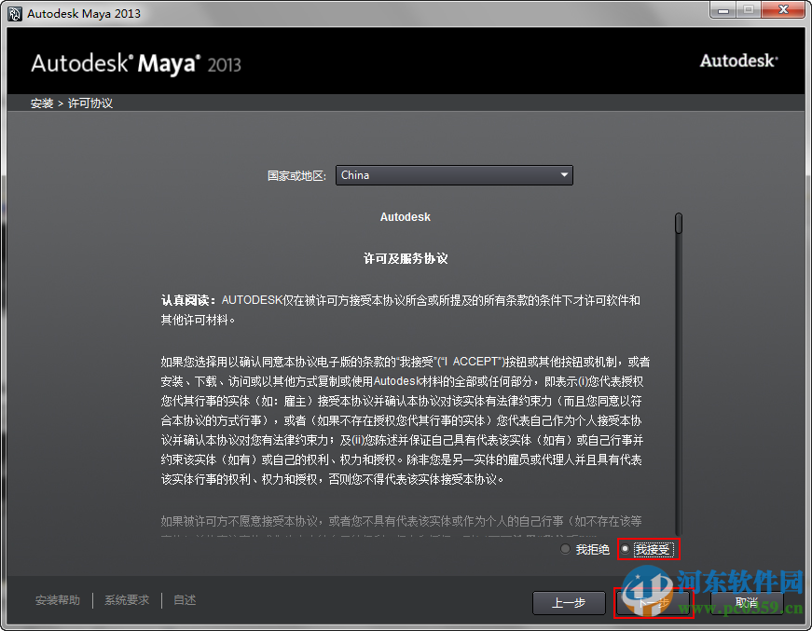The height and width of the screenshot is (631, 812).
Task: Open the 系统要求 system requirements link
Action: pos(127,600)
